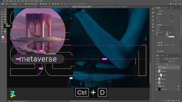Align left edges in options bar

coord(41,4)
